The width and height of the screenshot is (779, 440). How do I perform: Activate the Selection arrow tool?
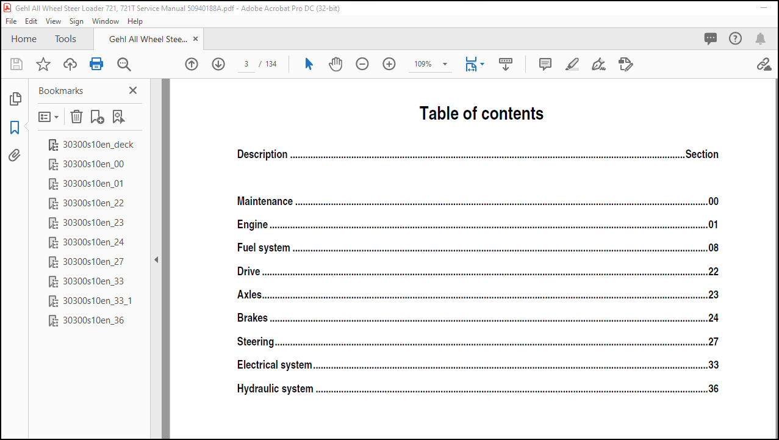(309, 64)
